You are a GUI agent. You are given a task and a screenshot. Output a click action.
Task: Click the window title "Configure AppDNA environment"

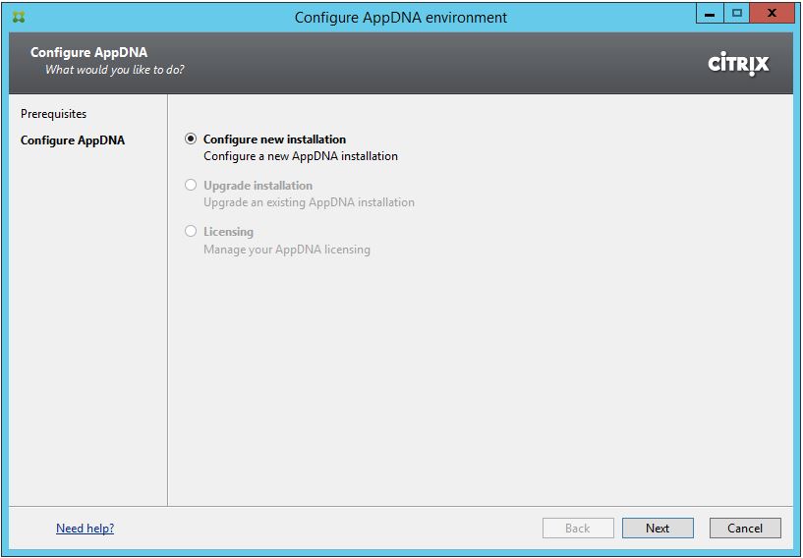[401, 18]
